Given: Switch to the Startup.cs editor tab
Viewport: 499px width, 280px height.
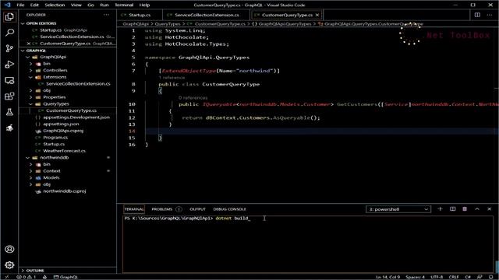Looking at the screenshot, I should point(140,15).
